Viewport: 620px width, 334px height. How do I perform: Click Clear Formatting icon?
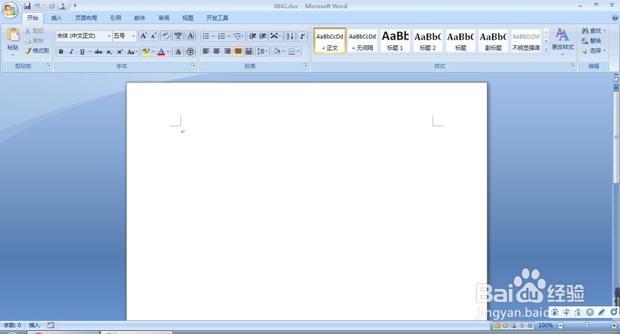pyautogui.click(x=166, y=36)
